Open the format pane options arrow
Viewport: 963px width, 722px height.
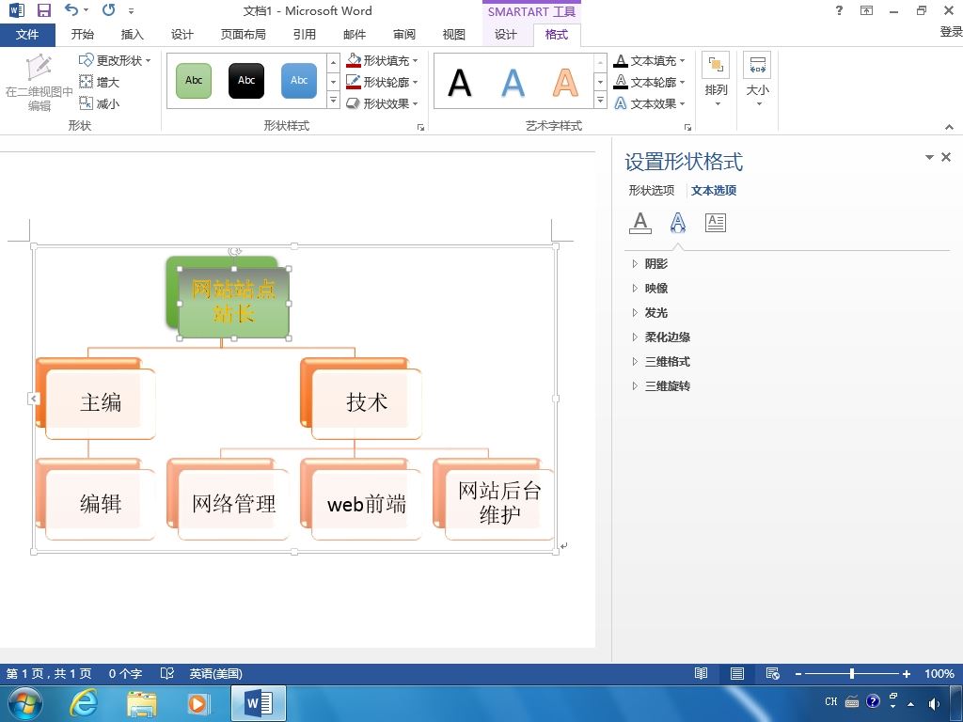click(929, 157)
